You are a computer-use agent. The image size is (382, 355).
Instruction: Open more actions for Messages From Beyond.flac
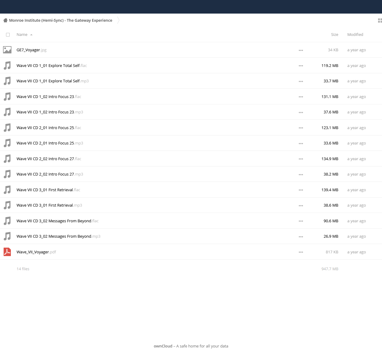[x=301, y=221]
